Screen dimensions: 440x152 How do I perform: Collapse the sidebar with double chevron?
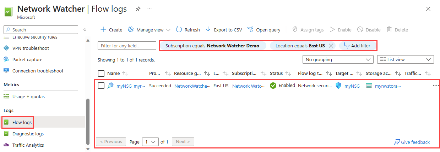coord(85,30)
